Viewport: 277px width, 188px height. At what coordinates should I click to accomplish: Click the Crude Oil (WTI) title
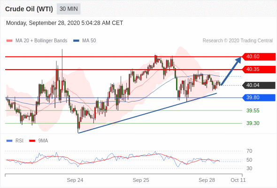29,9
